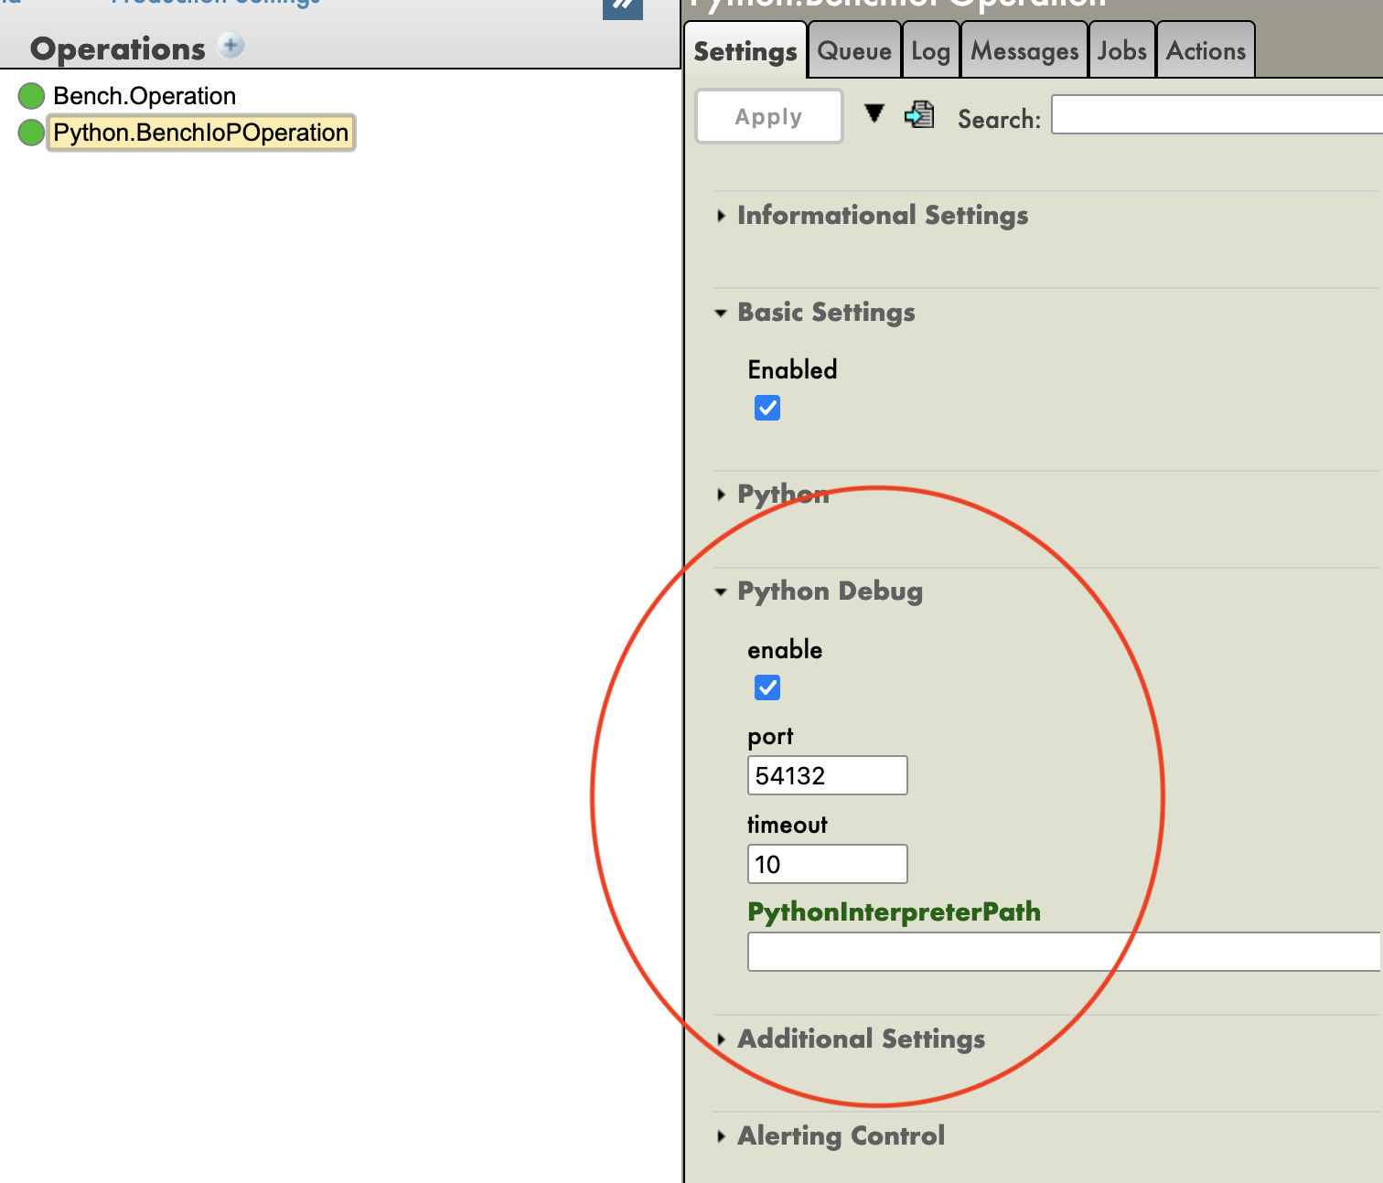This screenshot has width=1383, height=1183.
Task: Click the Operations column heading
Action: tap(118, 48)
